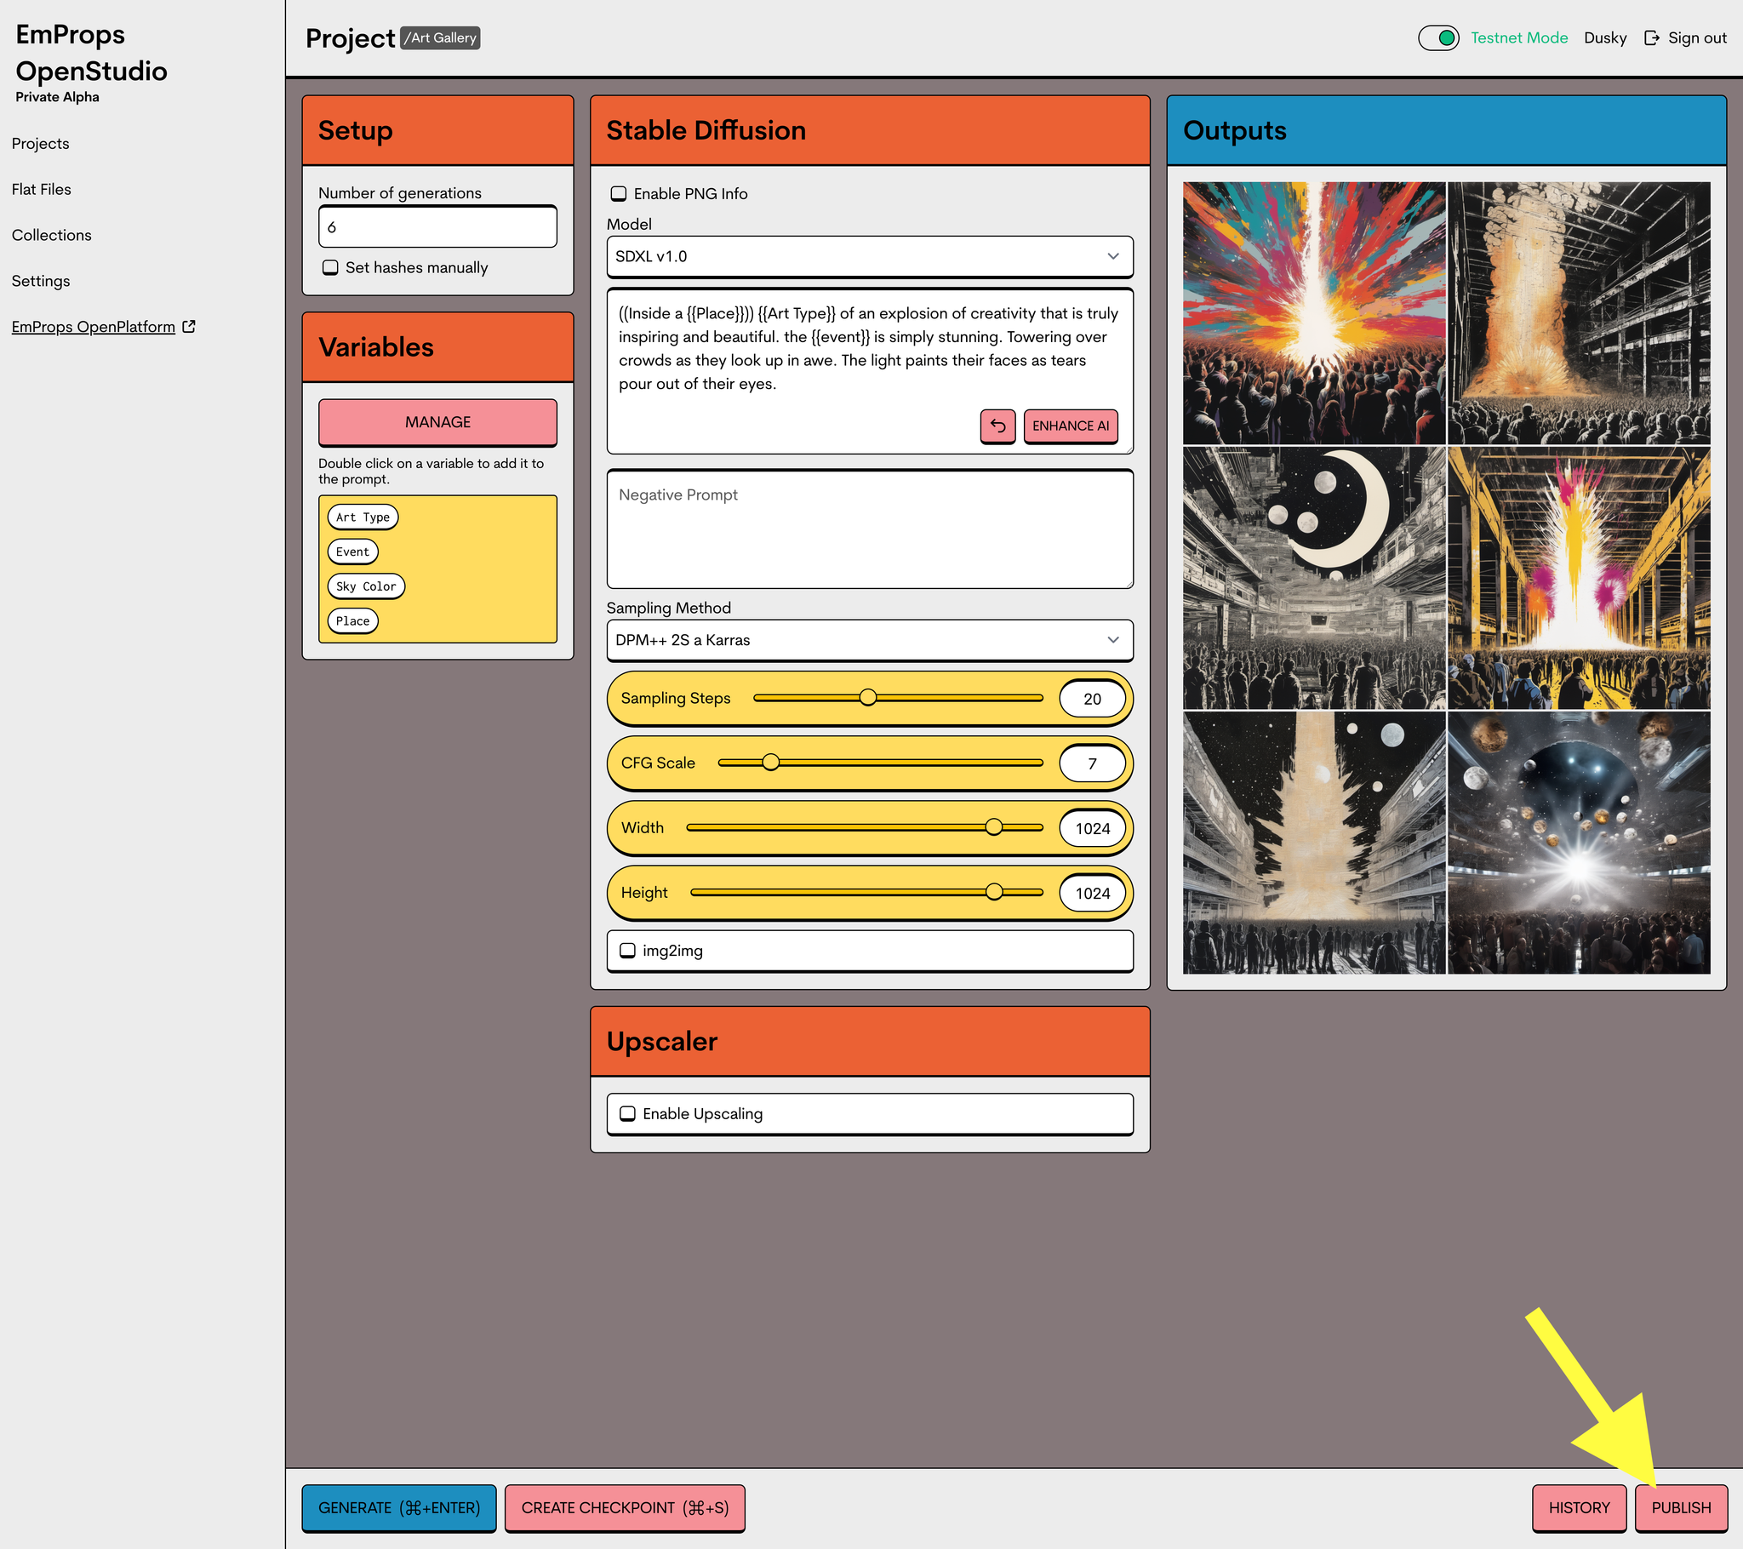The image size is (1743, 1549).
Task: Open the HISTORY button
Action: tap(1579, 1507)
